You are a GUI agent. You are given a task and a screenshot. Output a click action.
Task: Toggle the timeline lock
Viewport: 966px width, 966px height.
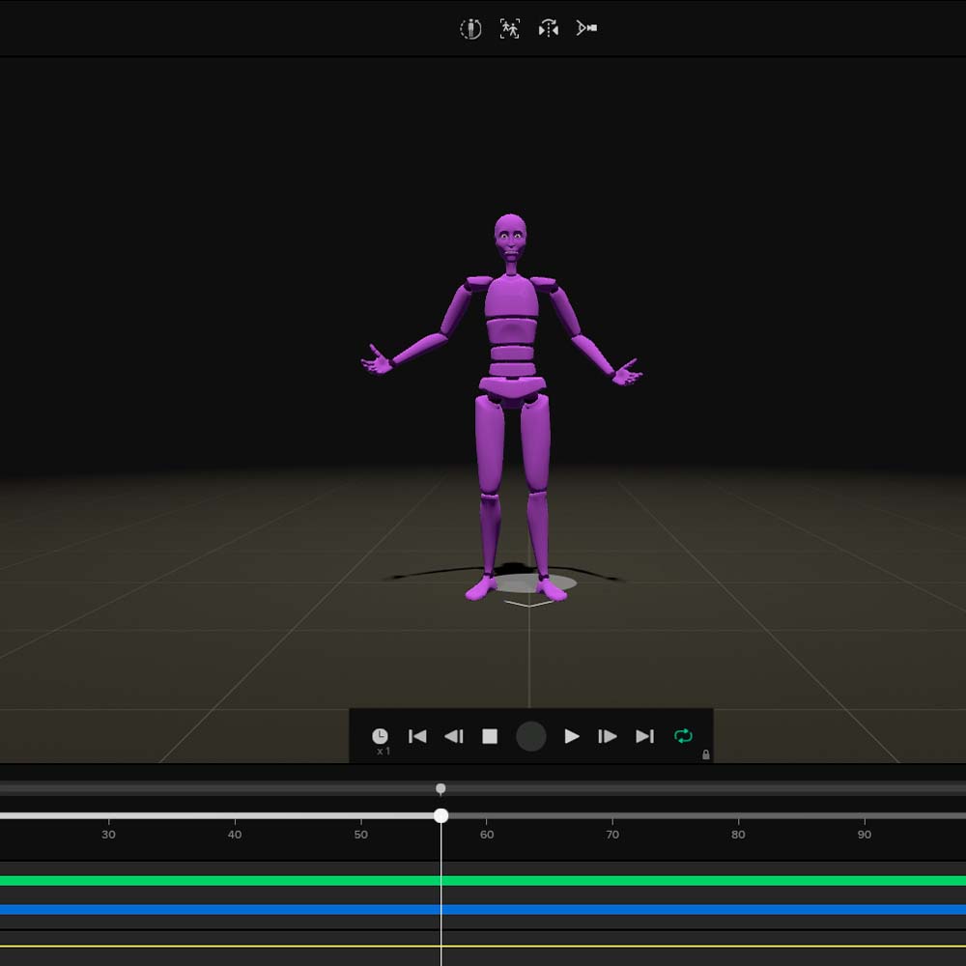point(706,753)
